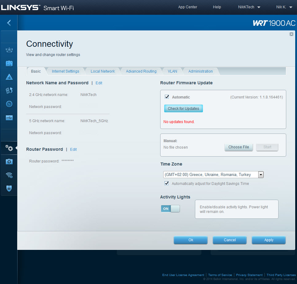Toggle the Automatic firmware update checkbox
Screen dimensions: 297x284
pos(167,97)
